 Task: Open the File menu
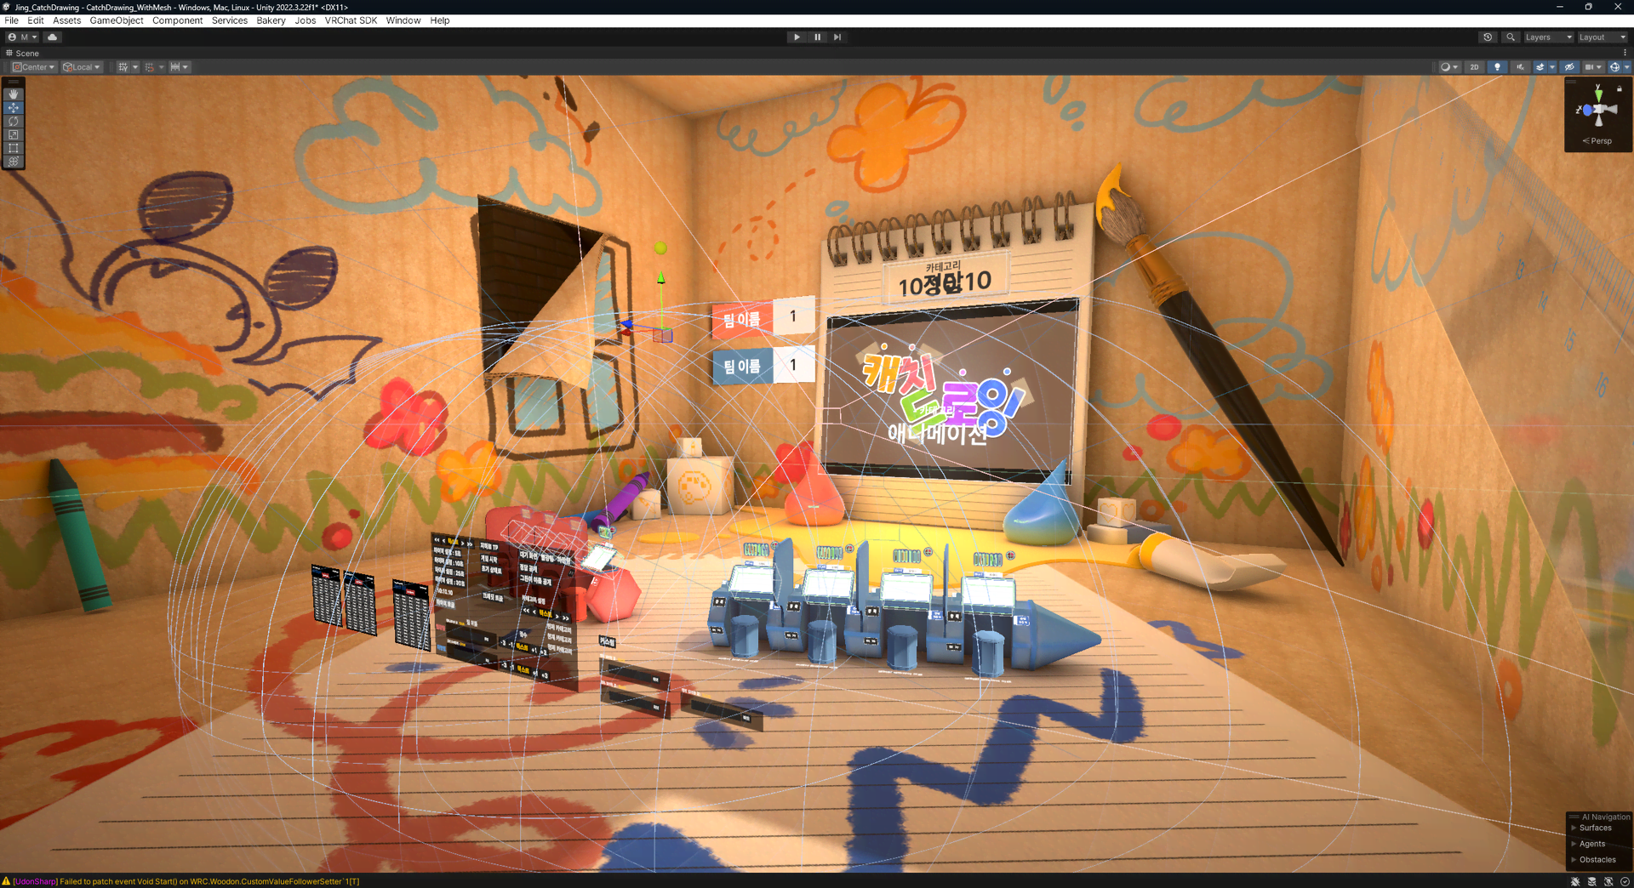click(11, 20)
